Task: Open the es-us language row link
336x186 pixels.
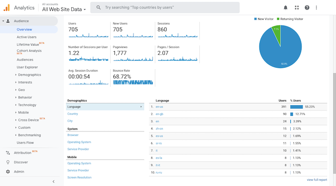Action: click(159, 136)
